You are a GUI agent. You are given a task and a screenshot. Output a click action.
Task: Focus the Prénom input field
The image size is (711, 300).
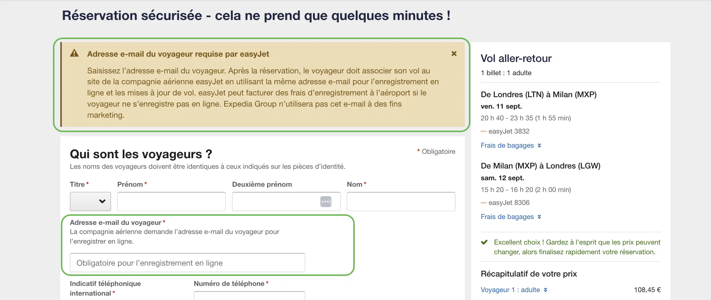171,201
